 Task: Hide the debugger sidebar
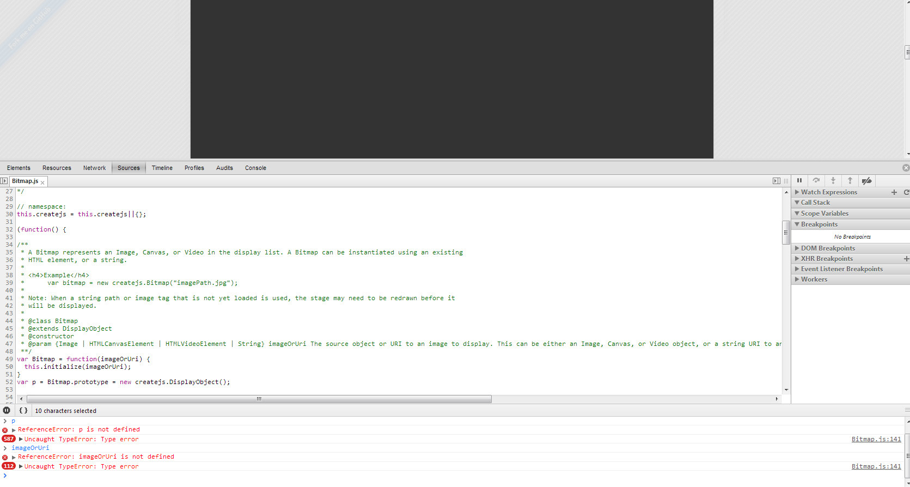(777, 181)
